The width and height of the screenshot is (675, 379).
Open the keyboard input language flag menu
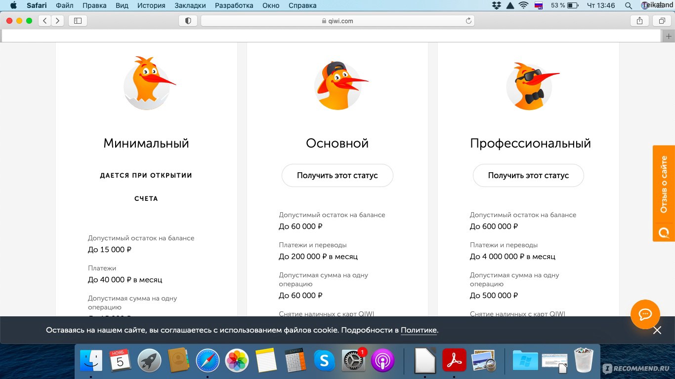click(539, 5)
